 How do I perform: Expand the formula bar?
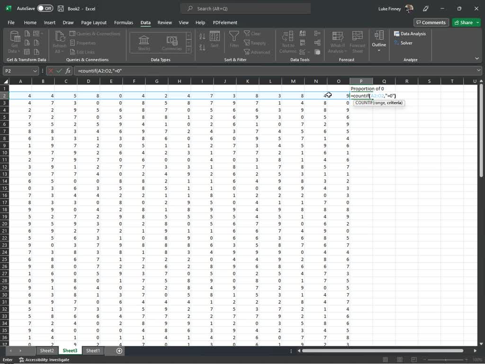click(x=479, y=71)
